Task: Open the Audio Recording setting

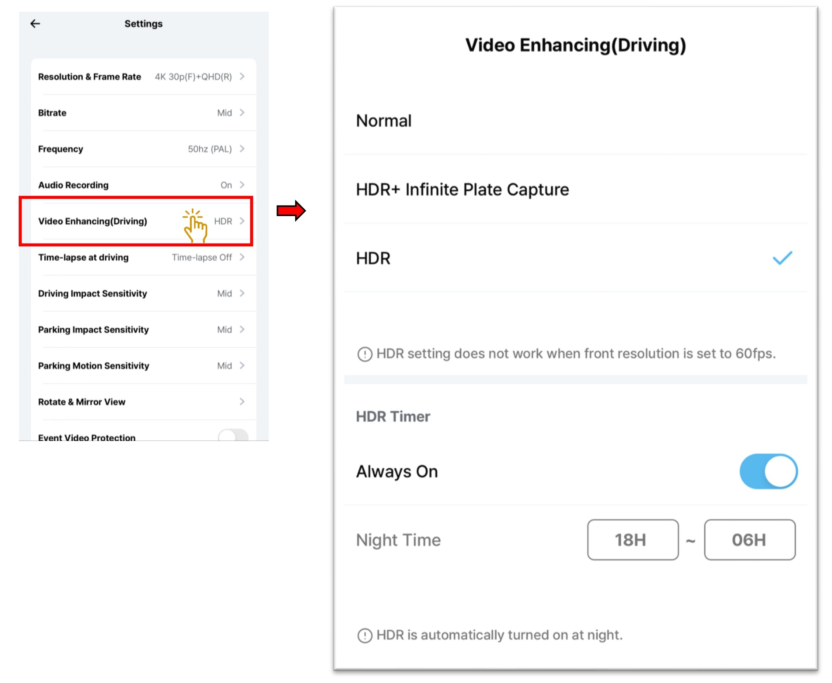Action: pos(142,185)
